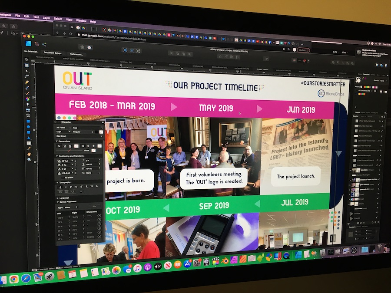
Task: Open Chrome from the Dock
Action: pyautogui.click(x=14, y=279)
